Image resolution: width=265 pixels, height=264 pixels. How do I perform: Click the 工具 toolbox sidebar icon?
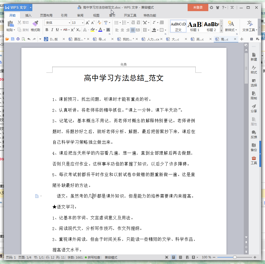(254, 160)
